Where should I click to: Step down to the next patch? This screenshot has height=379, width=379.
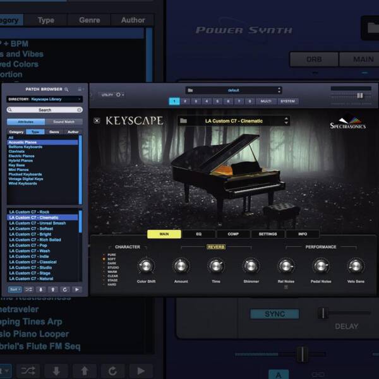click(x=40, y=289)
